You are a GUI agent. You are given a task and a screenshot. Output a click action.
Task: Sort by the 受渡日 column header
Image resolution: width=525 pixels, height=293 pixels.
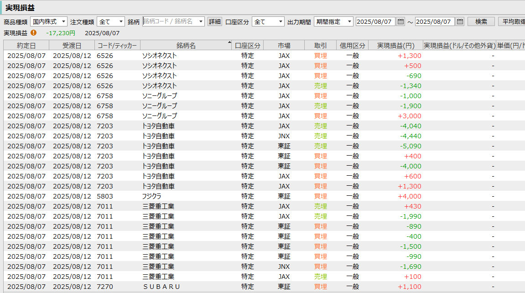(x=72, y=46)
